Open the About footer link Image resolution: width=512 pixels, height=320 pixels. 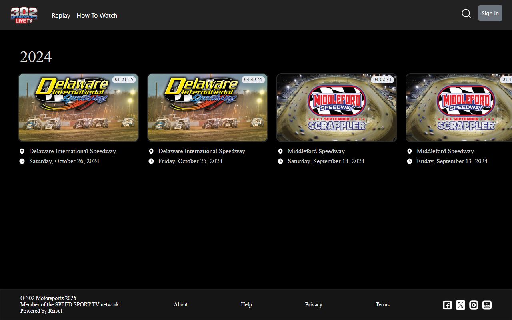181,304
